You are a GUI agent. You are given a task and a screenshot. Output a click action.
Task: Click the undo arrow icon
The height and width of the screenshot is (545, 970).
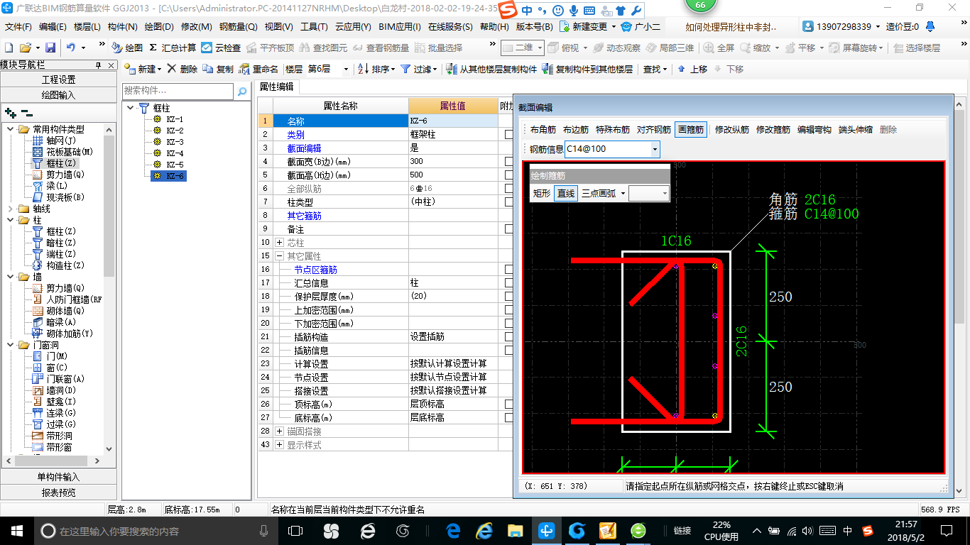click(x=71, y=48)
